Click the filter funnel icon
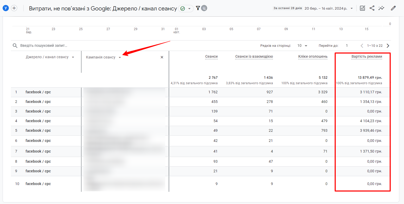 coord(198,8)
